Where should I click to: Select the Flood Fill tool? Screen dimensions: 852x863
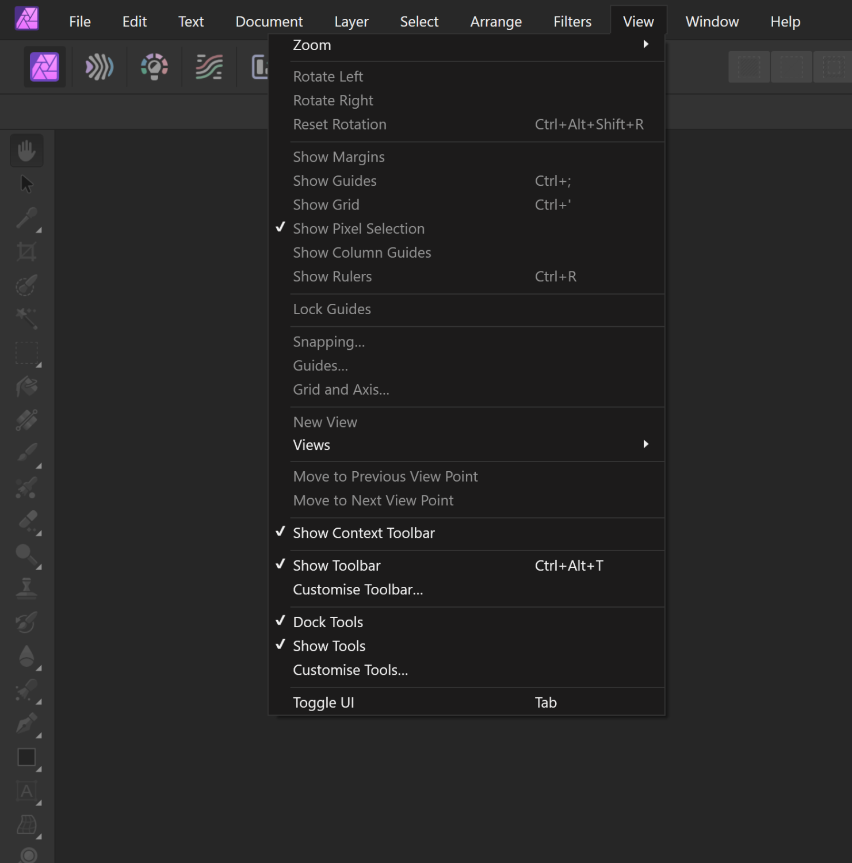click(26, 387)
